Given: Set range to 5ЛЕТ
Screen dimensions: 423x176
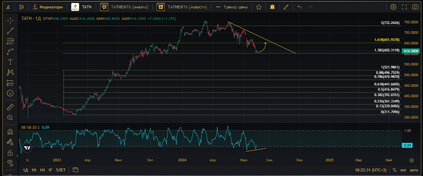Looking at the screenshot, I should (60, 170).
